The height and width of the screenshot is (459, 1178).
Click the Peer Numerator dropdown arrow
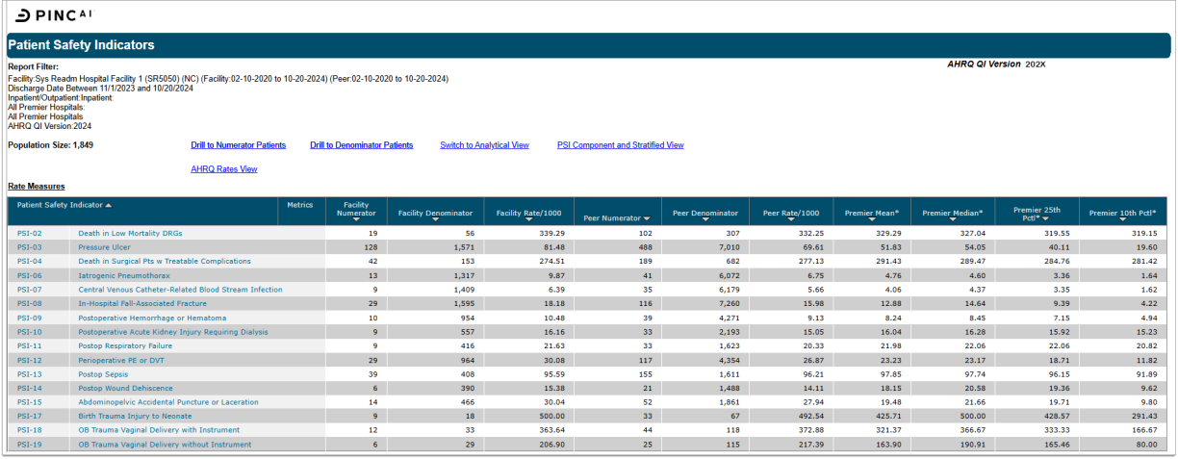click(x=647, y=218)
